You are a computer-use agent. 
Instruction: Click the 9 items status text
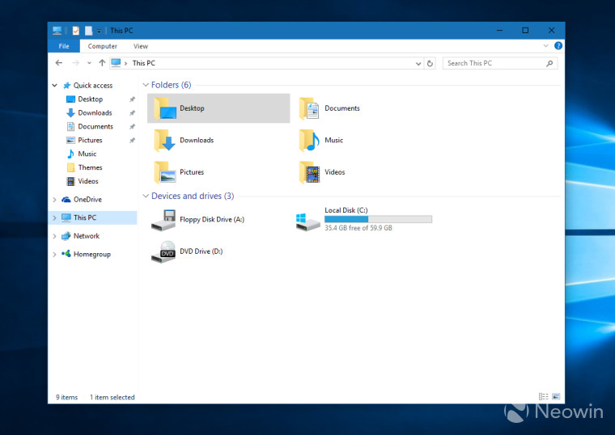tap(66, 397)
